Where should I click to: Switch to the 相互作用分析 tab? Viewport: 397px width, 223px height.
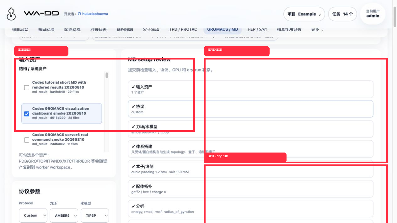click(x=289, y=29)
